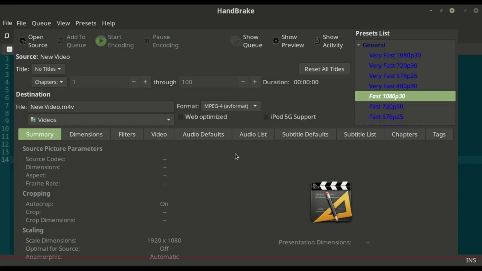This screenshot has width=482, height=271.
Task: Click the HandBrake preview placeholder image
Action: click(331, 202)
